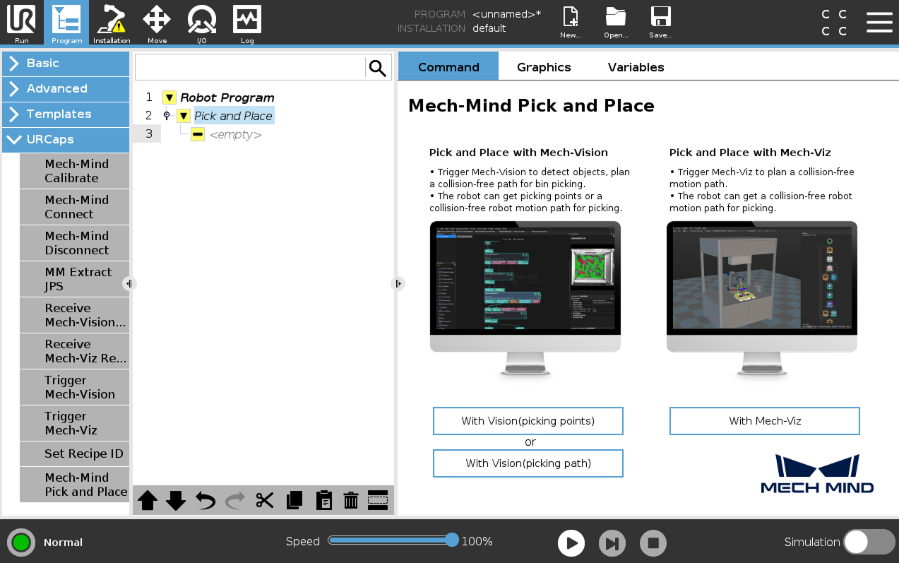Choose With Vision(picking points)
The width and height of the screenshot is (899, 563).
click(x=528, y=420)
